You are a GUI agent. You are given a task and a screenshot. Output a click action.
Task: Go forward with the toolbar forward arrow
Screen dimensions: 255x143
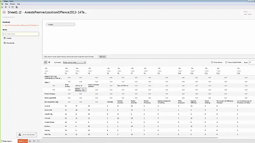pos(9,7)
